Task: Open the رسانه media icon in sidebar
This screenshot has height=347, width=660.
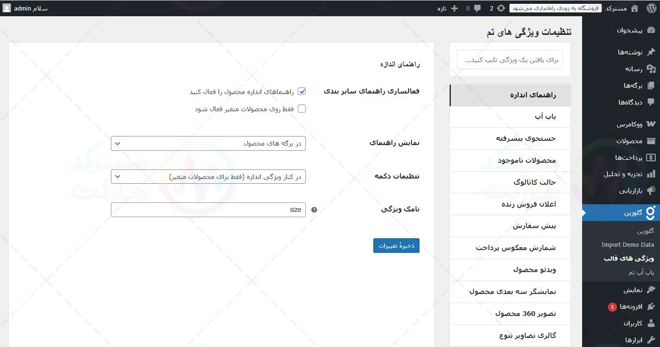Action: [x=650, y=69]
